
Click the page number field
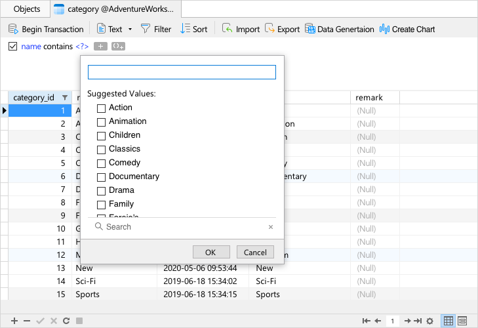(392, 321)
